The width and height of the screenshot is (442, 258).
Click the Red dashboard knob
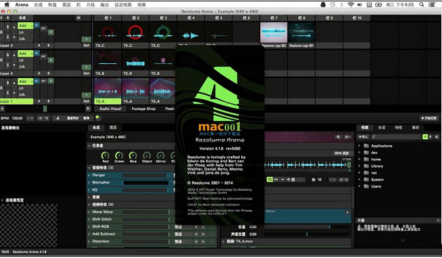105,155
